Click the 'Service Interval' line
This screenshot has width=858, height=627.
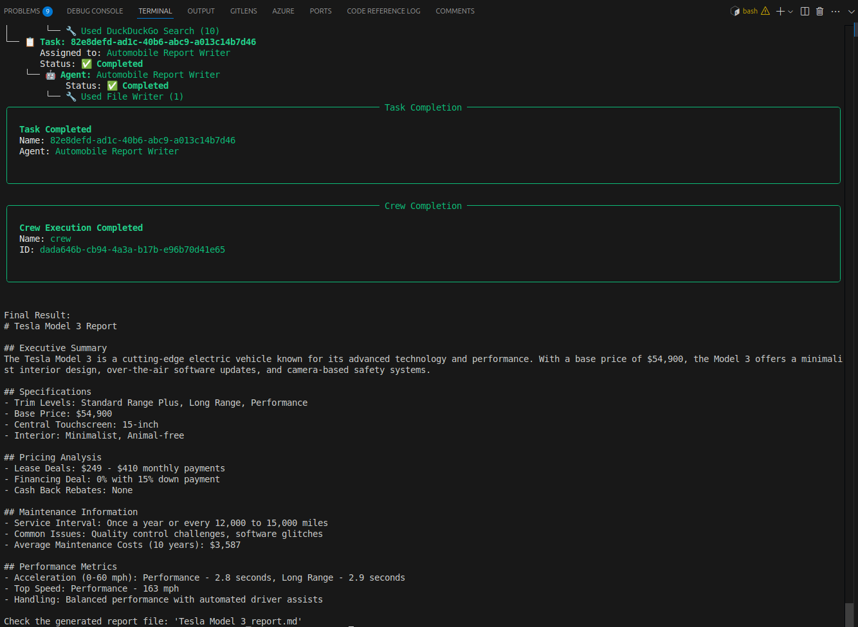coord(166,523)
